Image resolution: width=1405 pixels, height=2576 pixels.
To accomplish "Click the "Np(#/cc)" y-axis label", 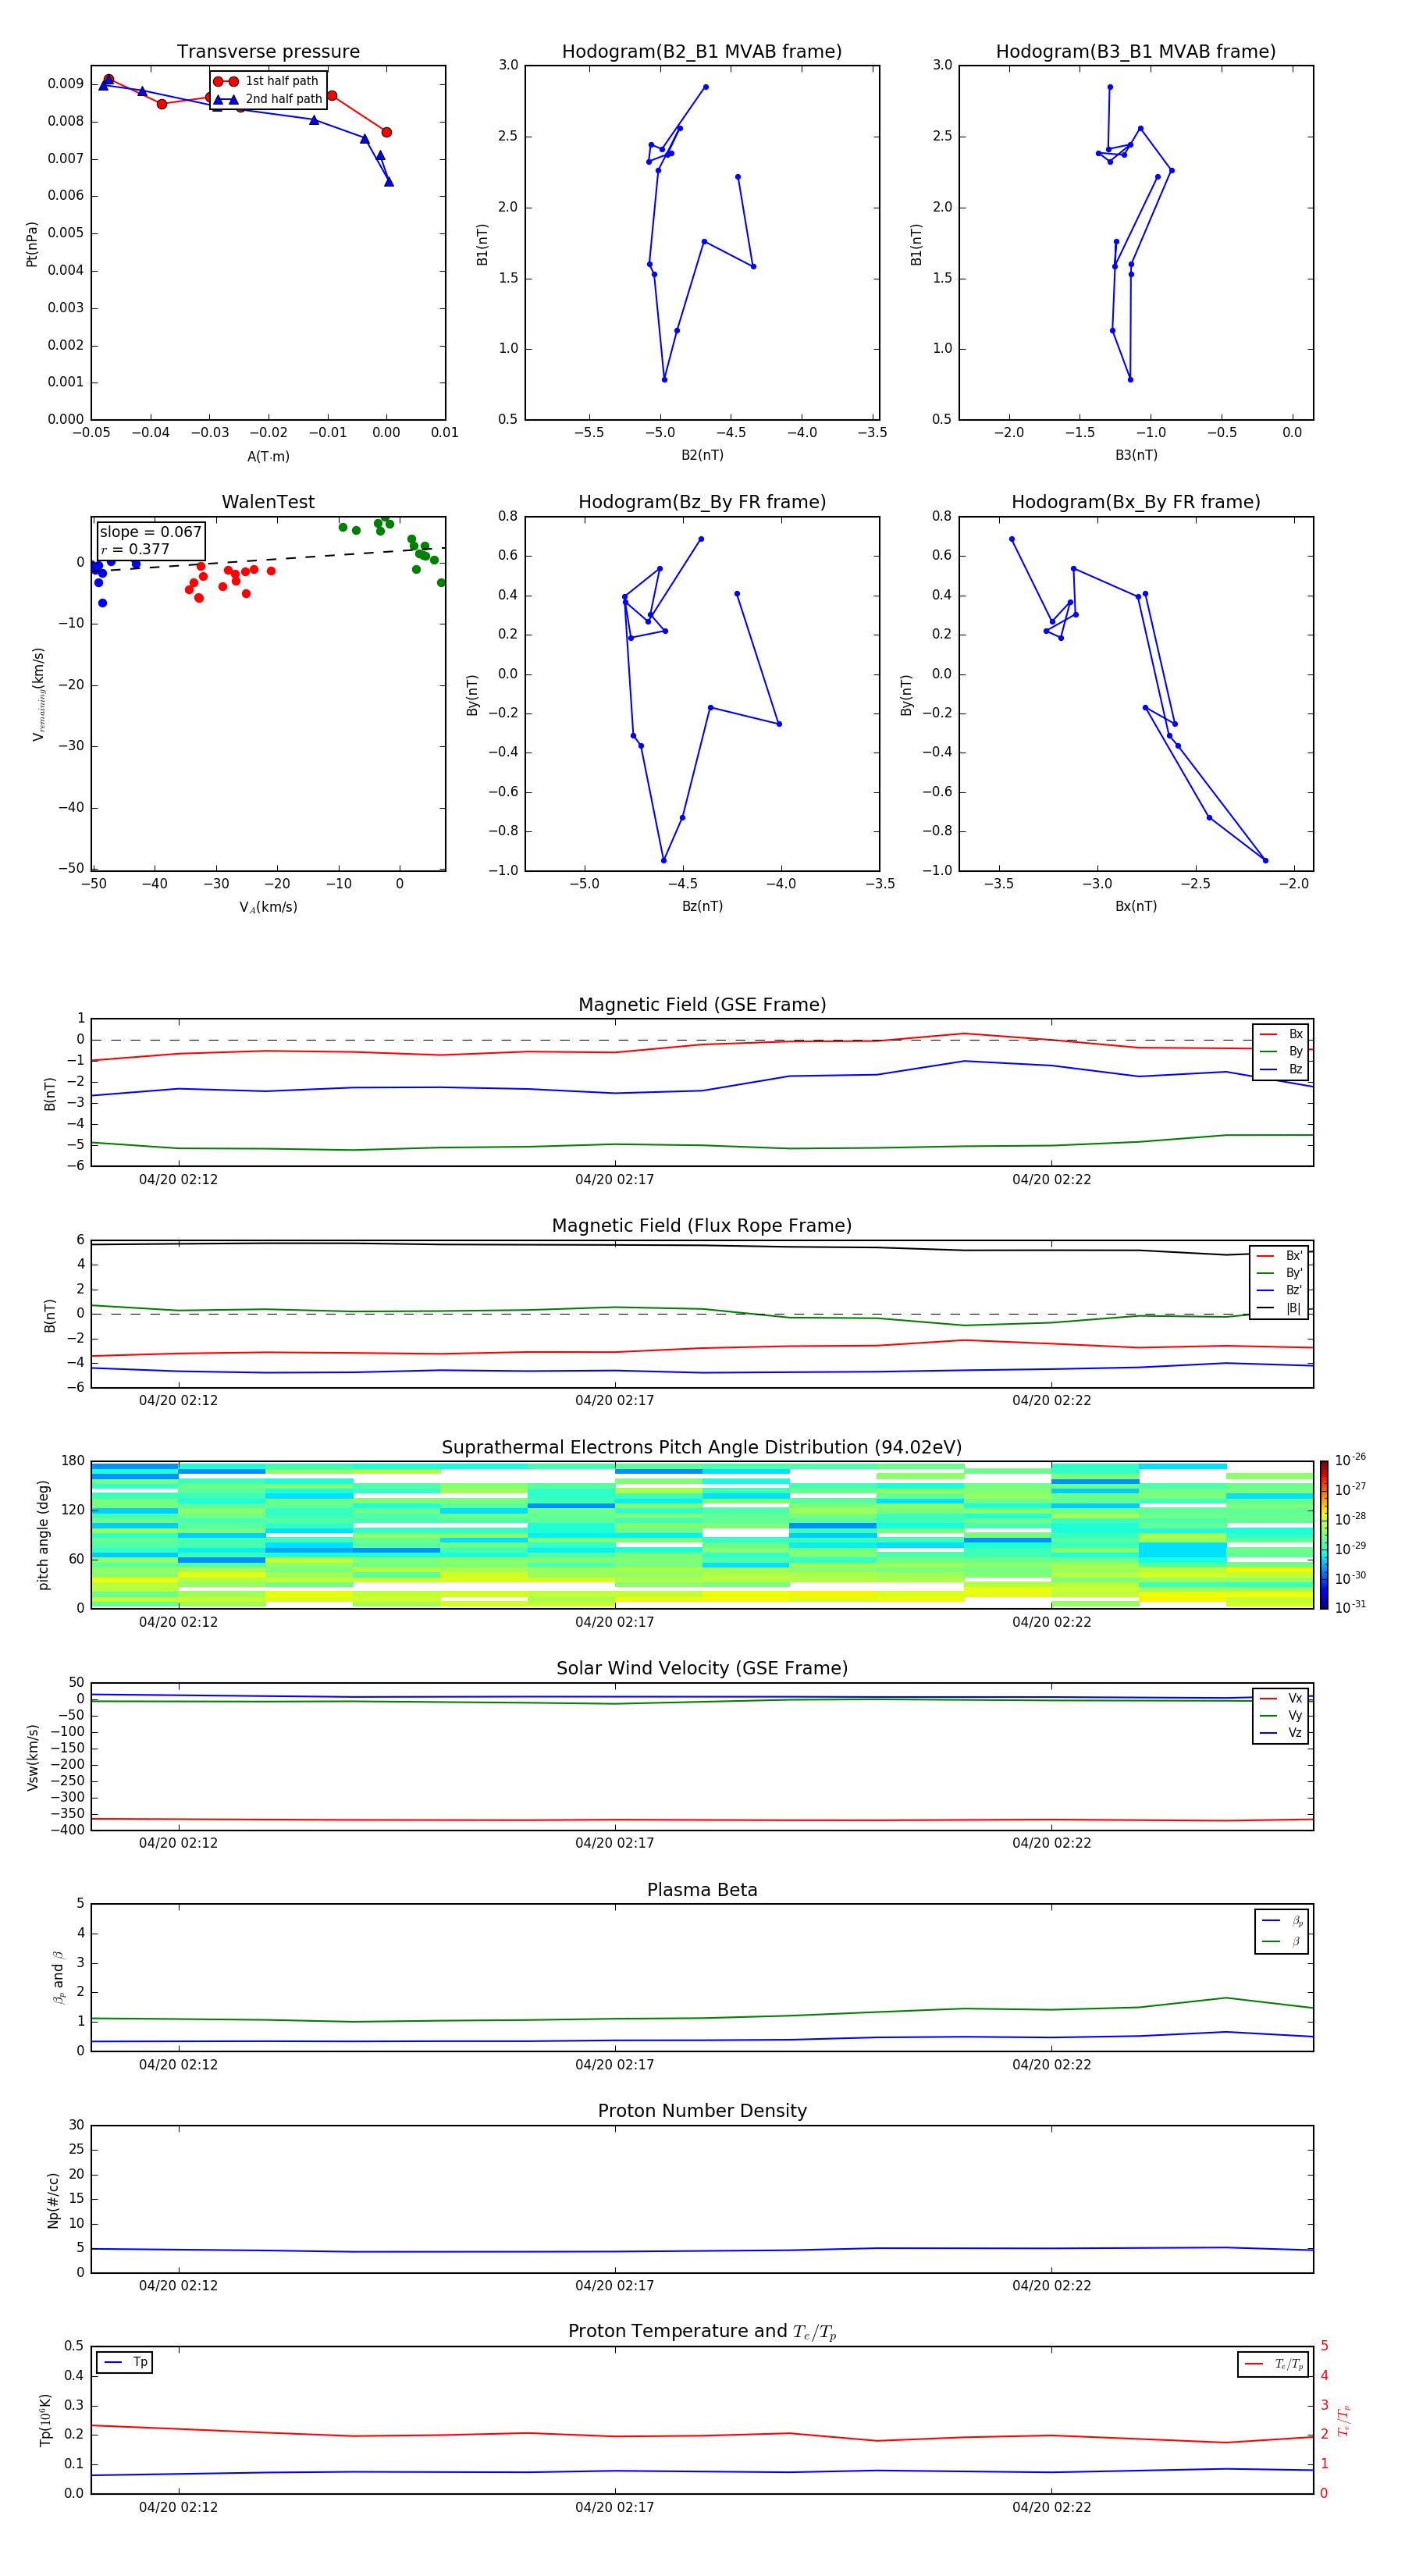I will pyautogui.click(x=53, y=2200).
